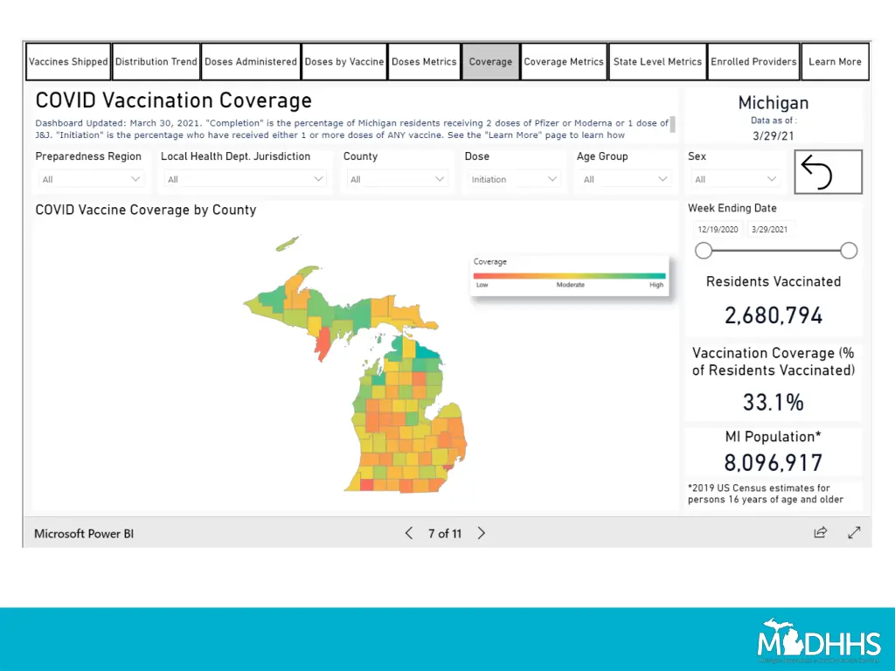Screen dimensions: 895x671
Task: Open the County filter dropdown
Action: [398, 179]
